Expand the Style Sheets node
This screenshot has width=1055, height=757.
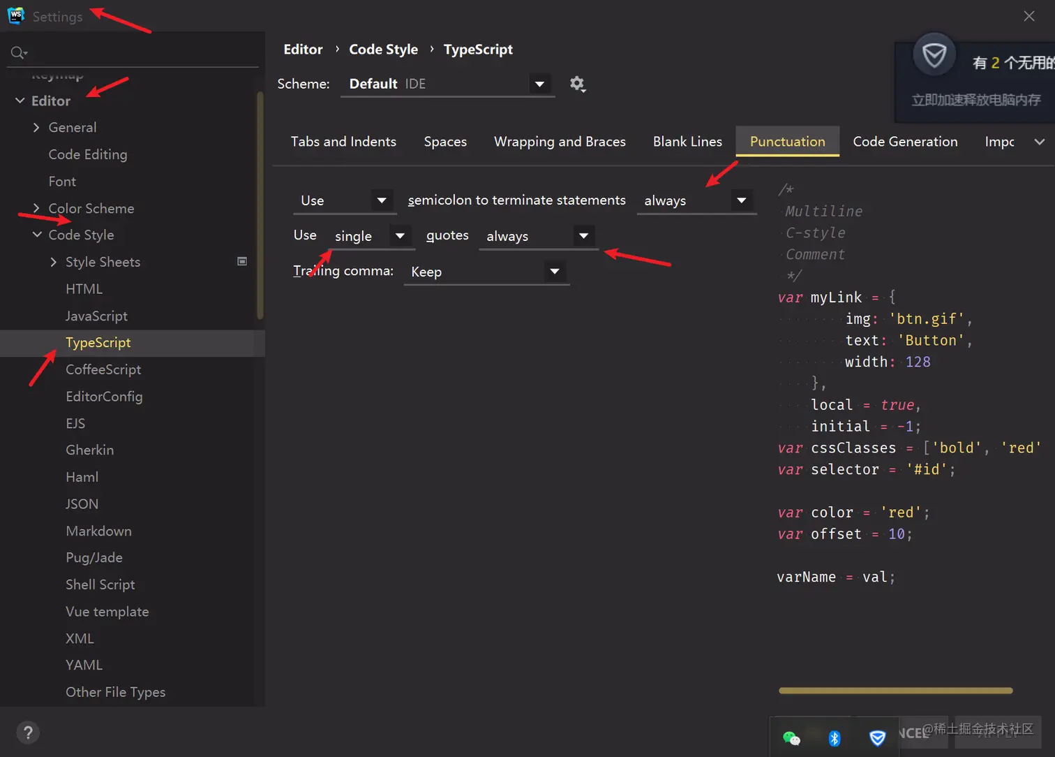point(54,262)
